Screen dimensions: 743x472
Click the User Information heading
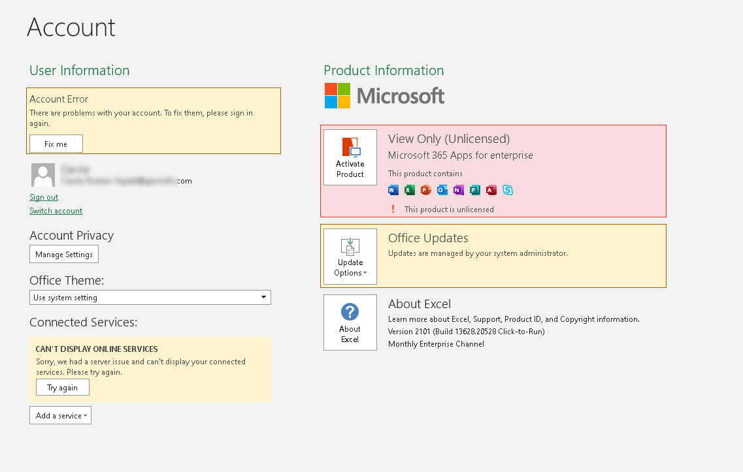coord(80,71)
